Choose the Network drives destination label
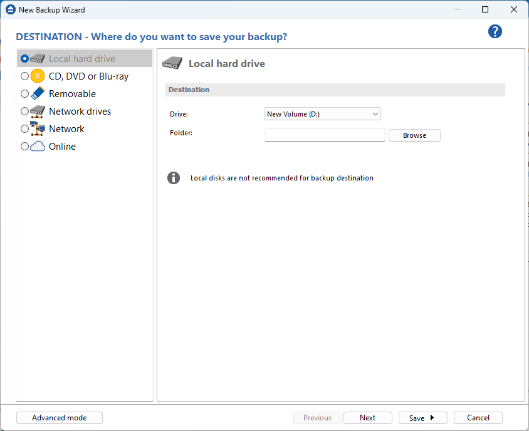The height and width of the screenshot is (431, 529). 80,112
